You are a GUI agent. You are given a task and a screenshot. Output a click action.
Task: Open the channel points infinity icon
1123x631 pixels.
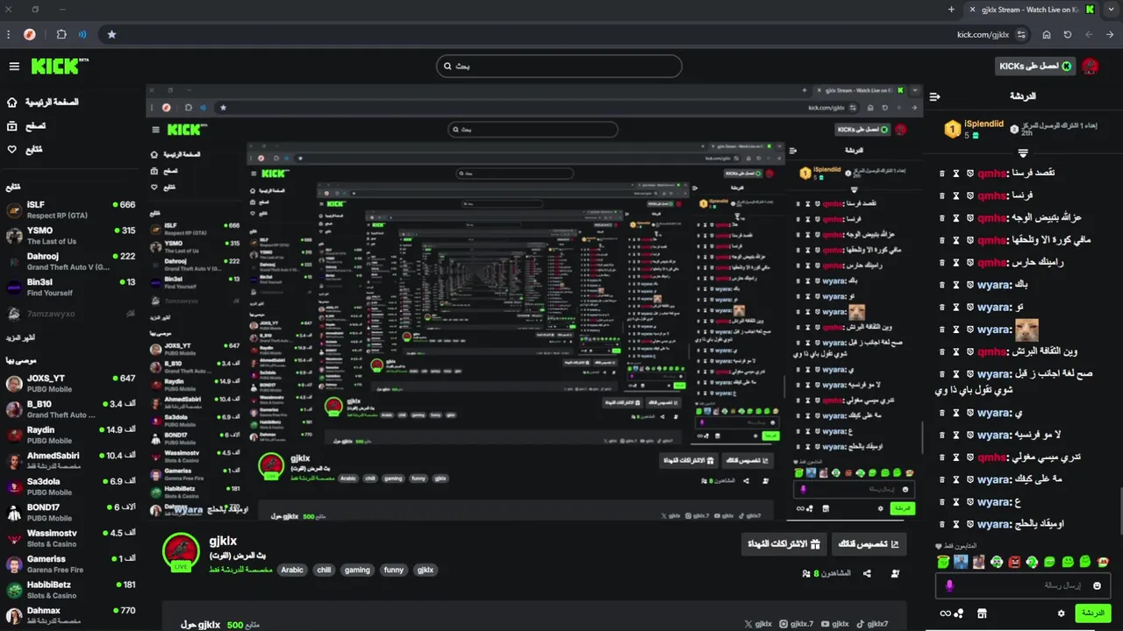pos(945,613)
